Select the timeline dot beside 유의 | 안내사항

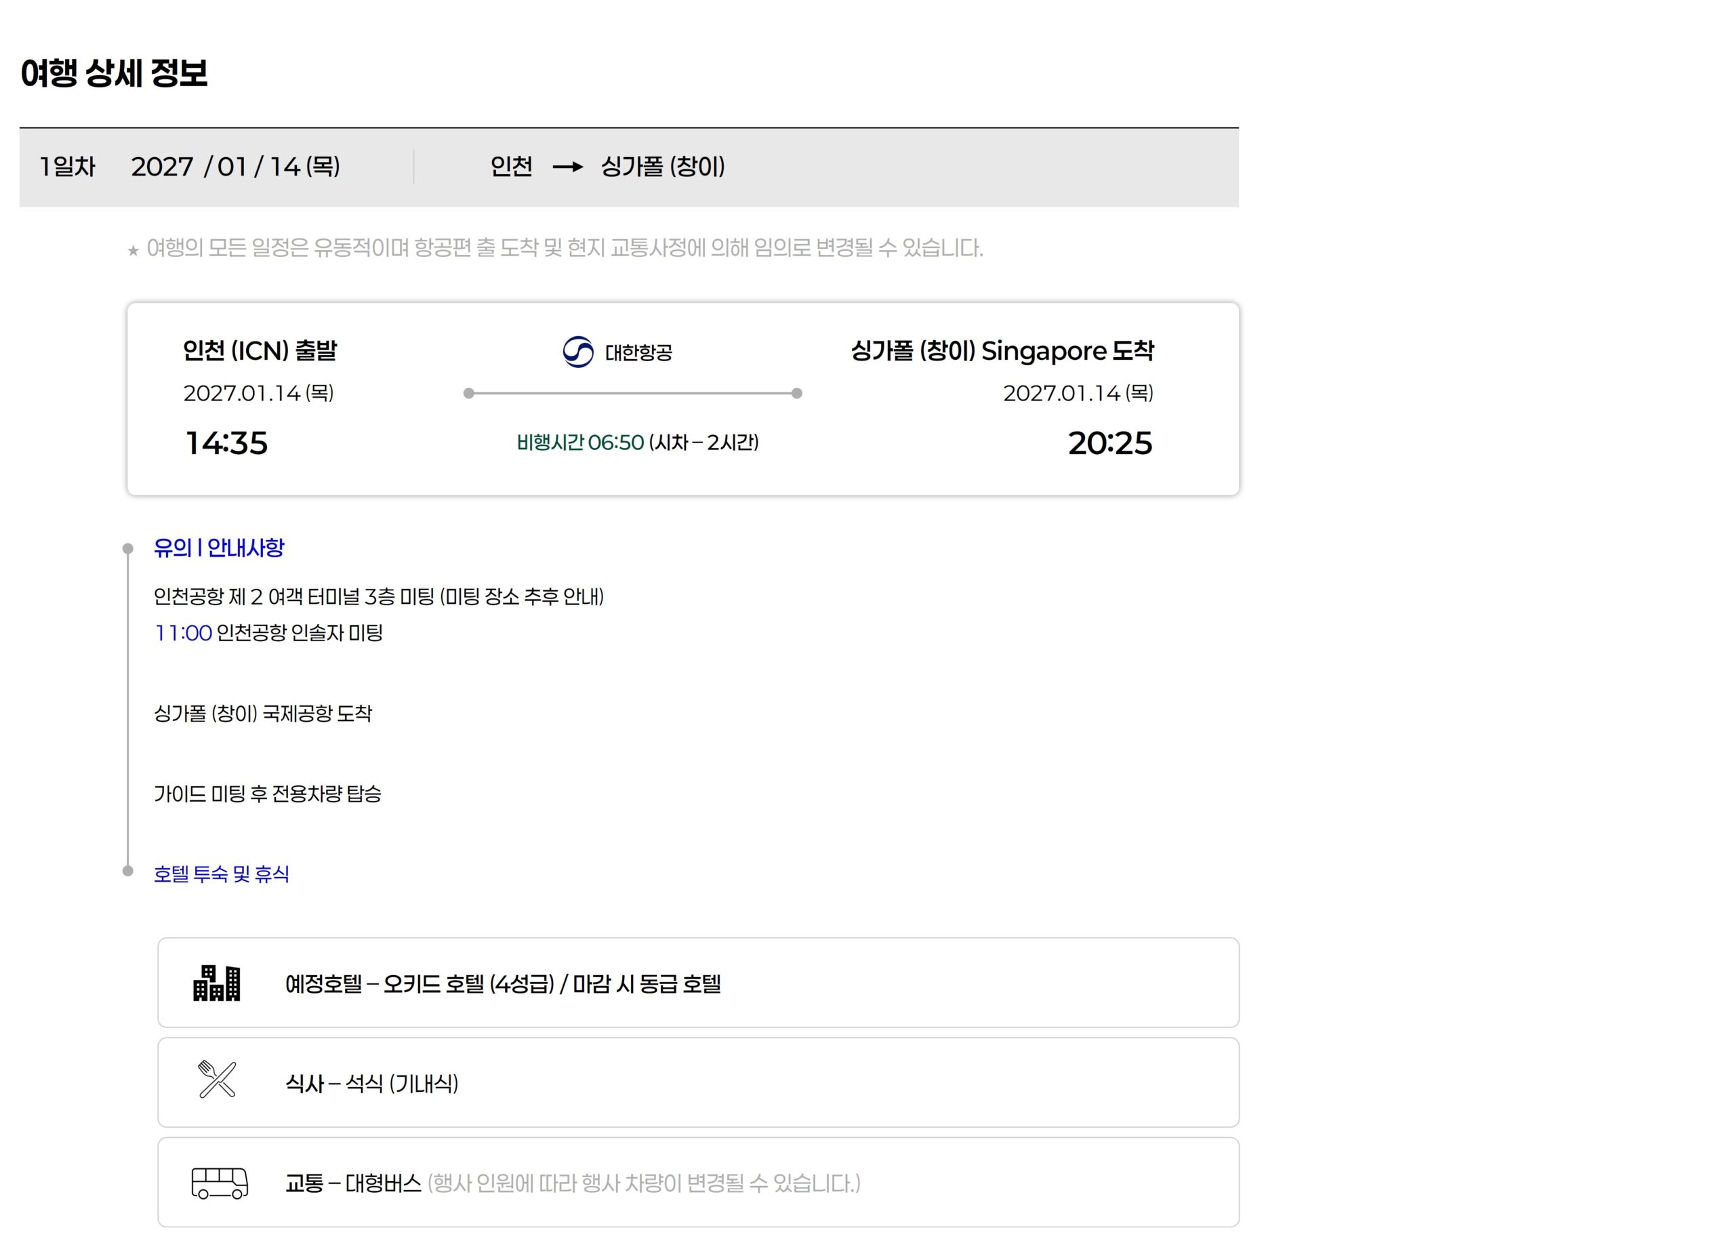tap(128, 549)
